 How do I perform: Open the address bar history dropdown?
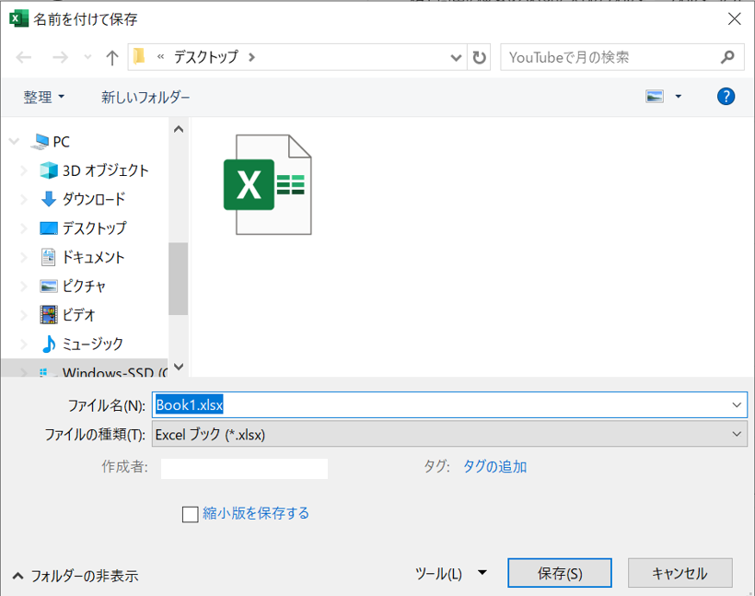[457, 57]
